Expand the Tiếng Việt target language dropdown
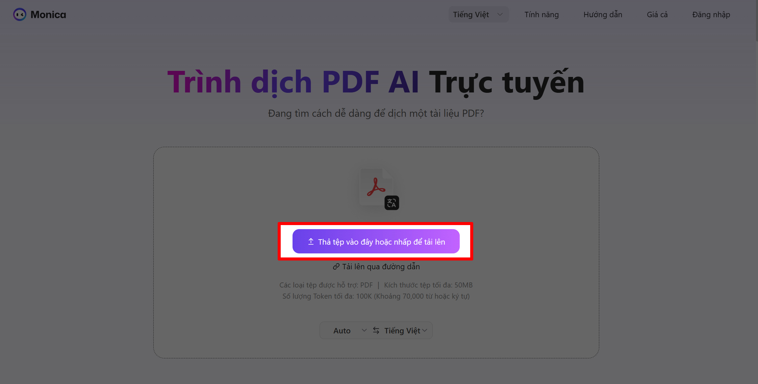Viewport: 758px width, 384px height. click(406, 331)
